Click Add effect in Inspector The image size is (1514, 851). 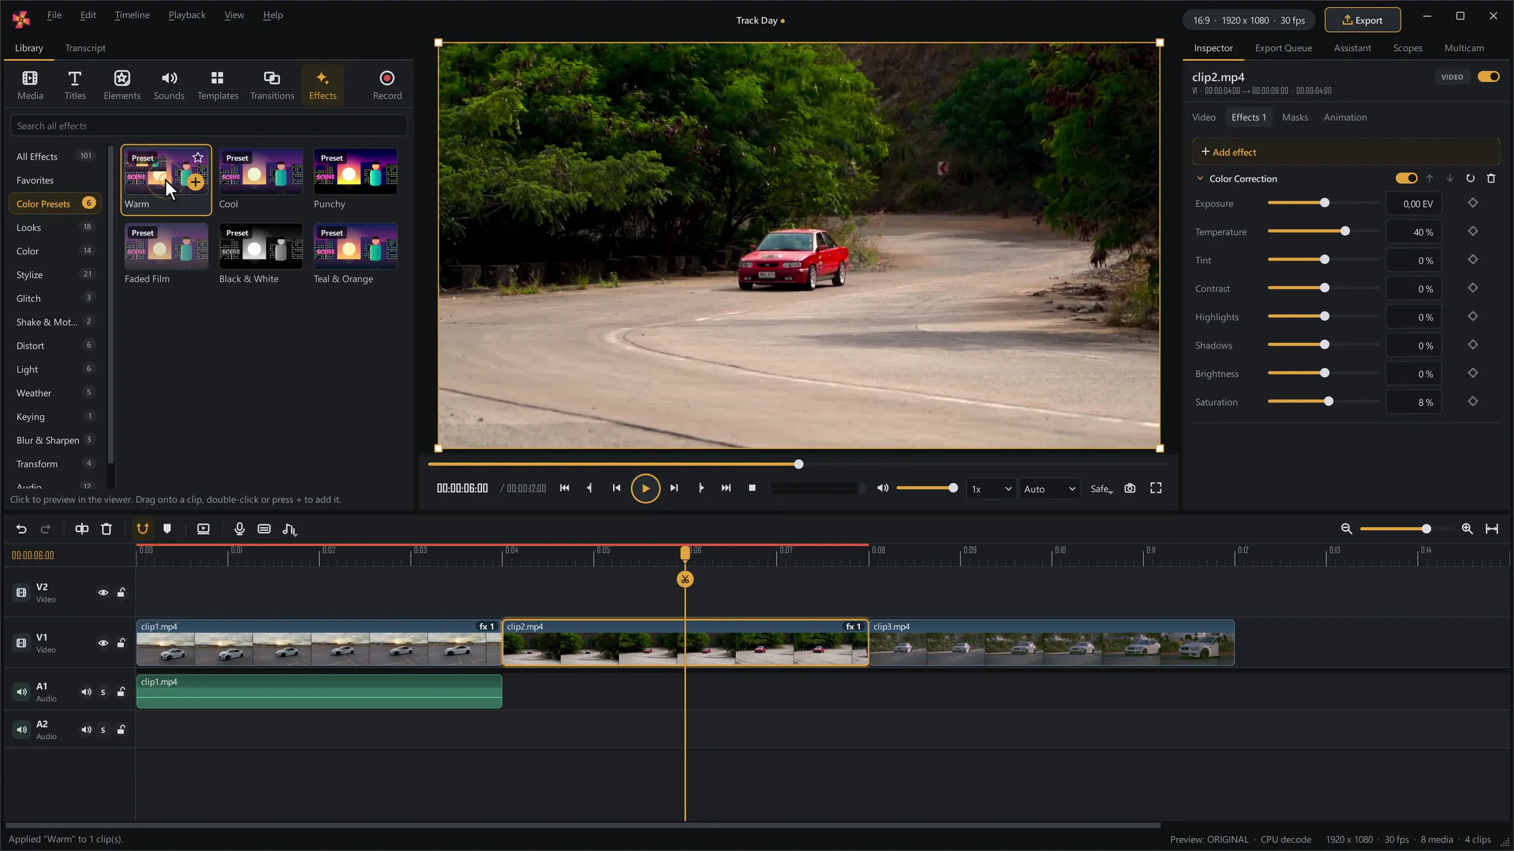coord(1346,152)
